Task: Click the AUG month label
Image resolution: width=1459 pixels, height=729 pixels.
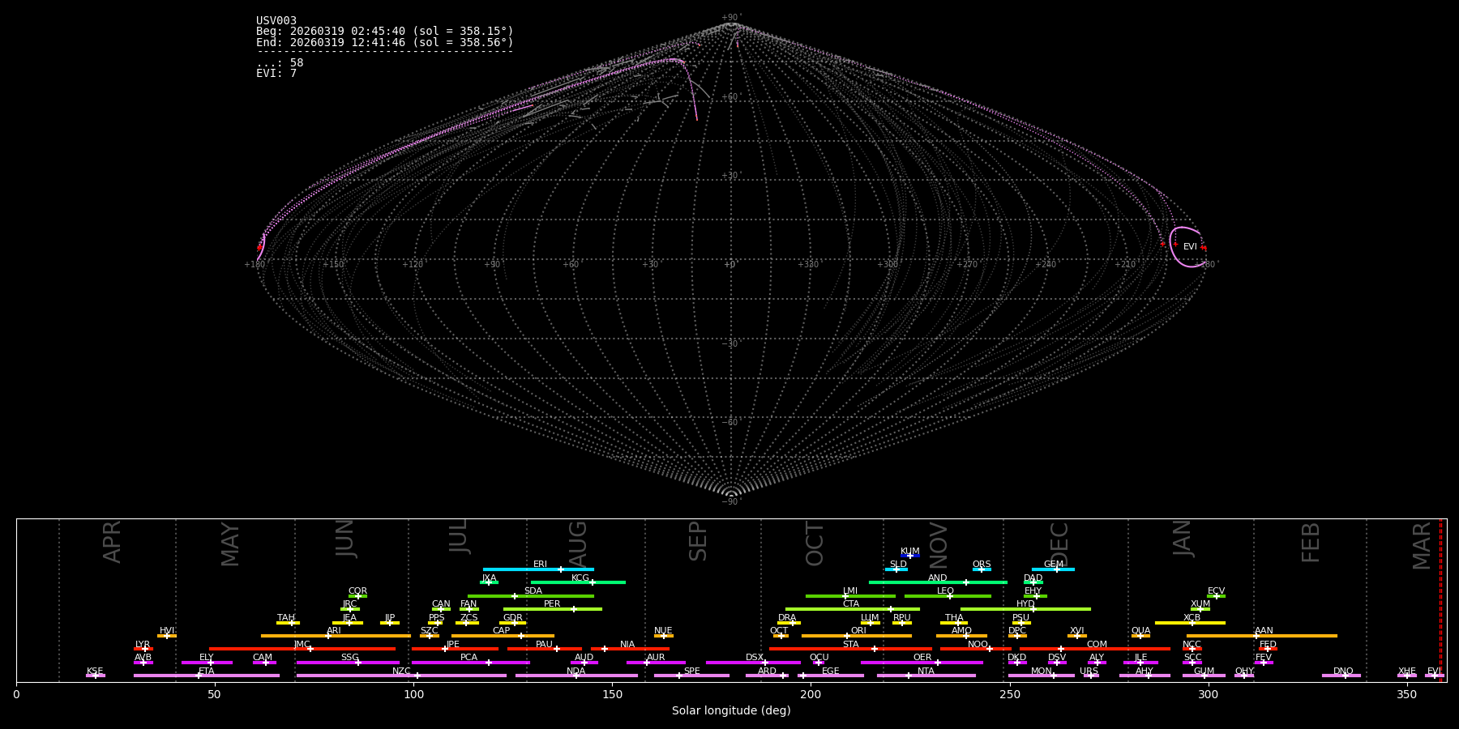Action: [x=578, y=542]
